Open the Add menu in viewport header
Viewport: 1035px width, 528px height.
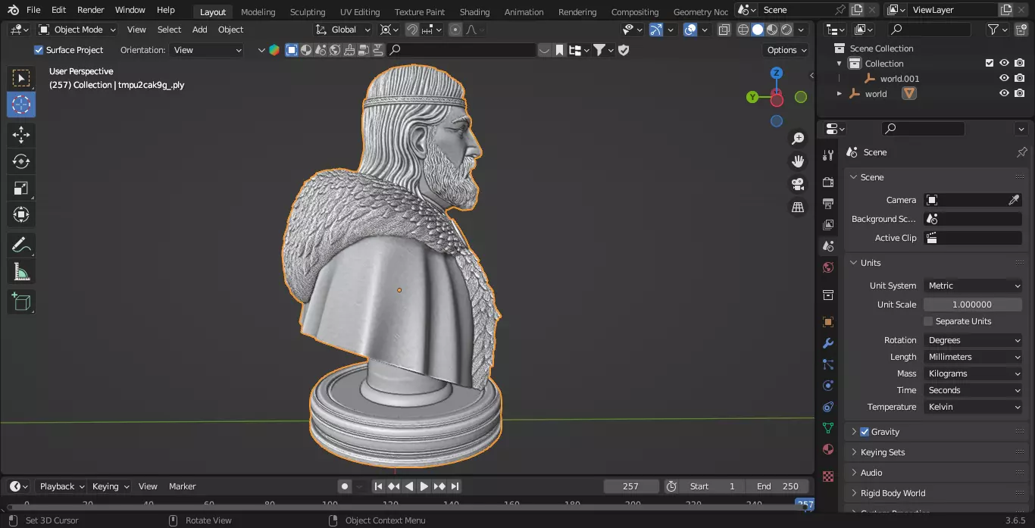tap(199, 30)
